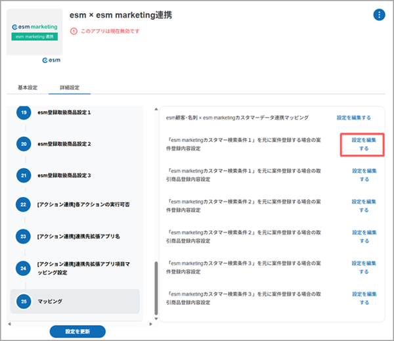The image size is (394, 341).
Task: Open esm登録取扱商品設定１ step
Action: [x=74, y=112]
